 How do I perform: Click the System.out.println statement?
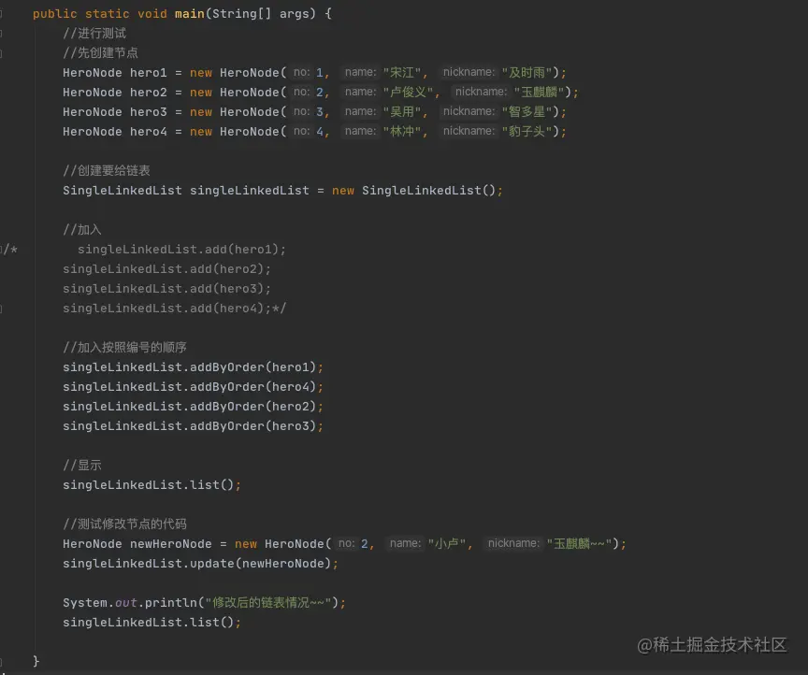coord(204,603)
